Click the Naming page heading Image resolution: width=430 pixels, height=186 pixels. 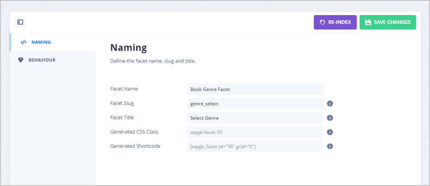(x=128, y=48)
